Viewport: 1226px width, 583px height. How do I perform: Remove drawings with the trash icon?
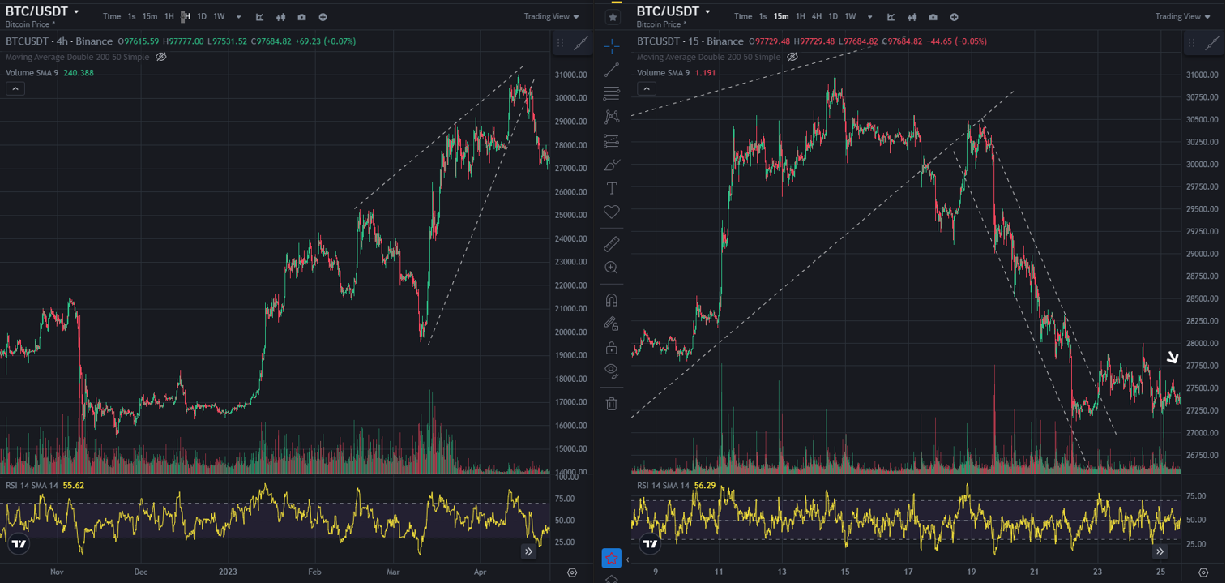pos(612,403)
